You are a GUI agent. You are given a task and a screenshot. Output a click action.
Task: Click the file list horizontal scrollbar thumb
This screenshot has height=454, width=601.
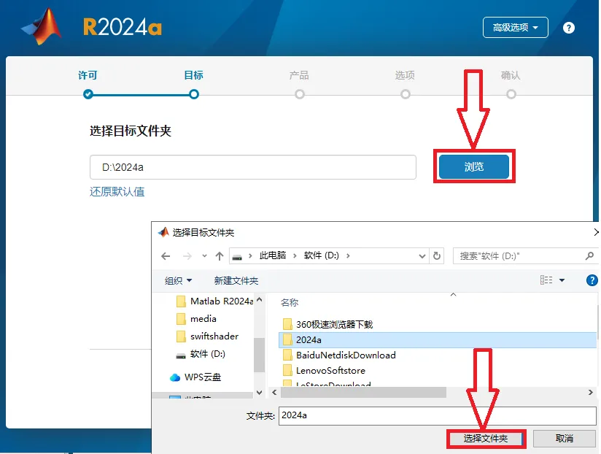[x=363, y=392]
